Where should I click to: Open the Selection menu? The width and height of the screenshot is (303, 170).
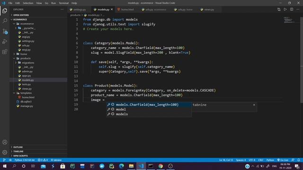tap(28, 3)
